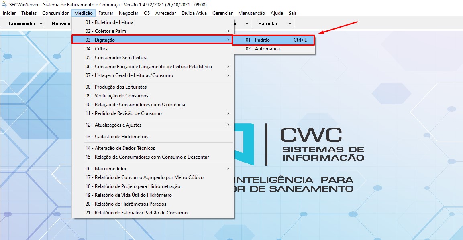Click Sair in the menu bar
463x240 pixels.
point(292,13)
